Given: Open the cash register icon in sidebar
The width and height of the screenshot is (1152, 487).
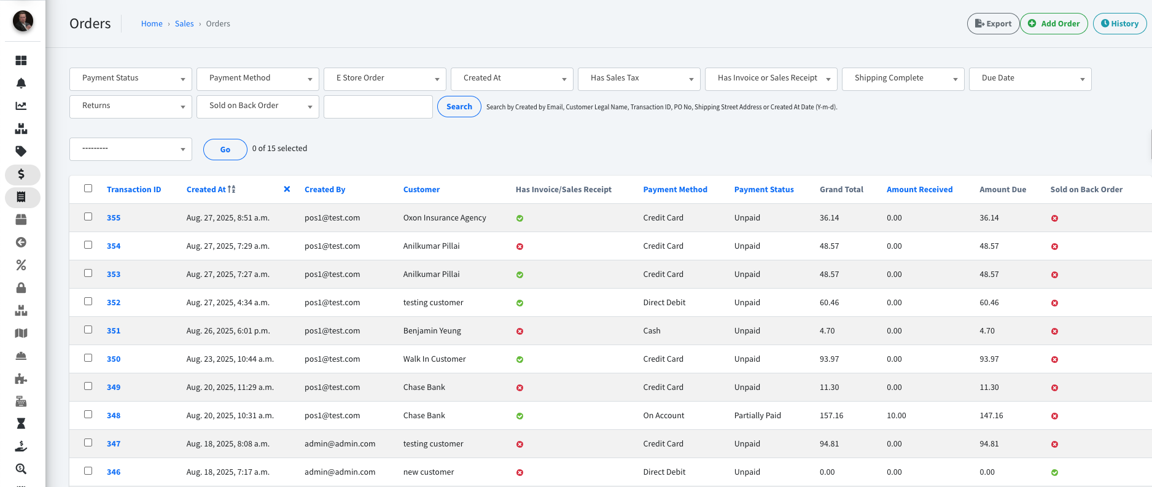Looking at the screenshot, I should [x=21, y=401].
